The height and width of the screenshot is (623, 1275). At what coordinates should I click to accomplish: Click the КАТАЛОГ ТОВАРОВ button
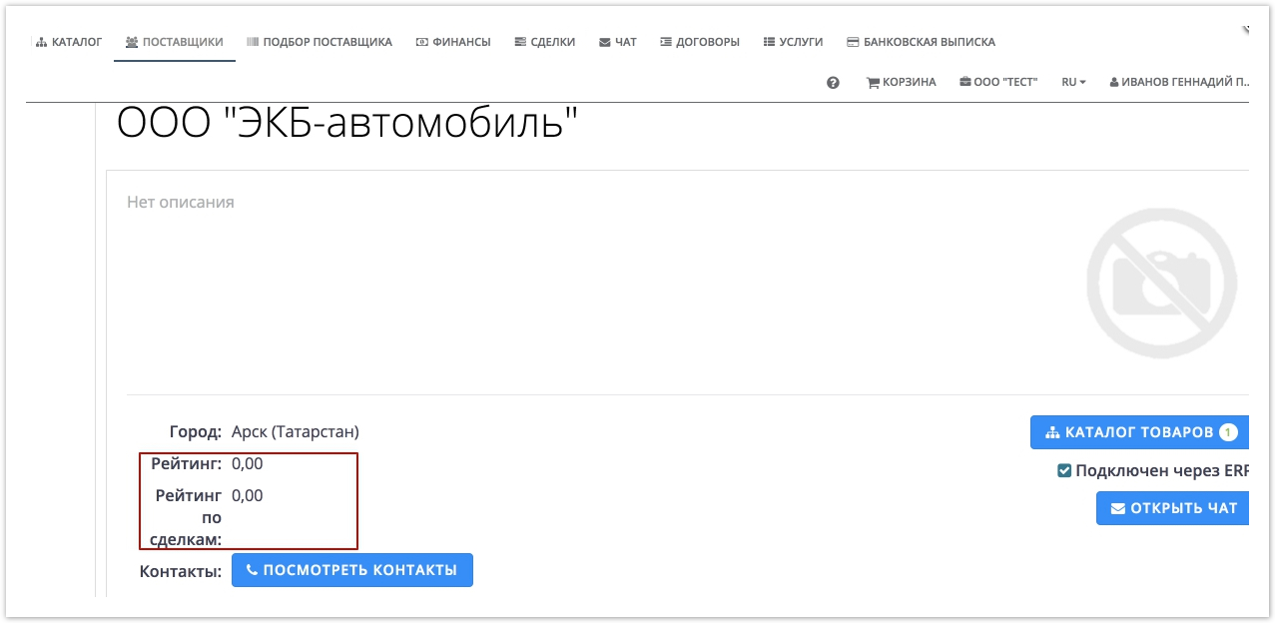pyautogui.click(x=1140, y=432)
